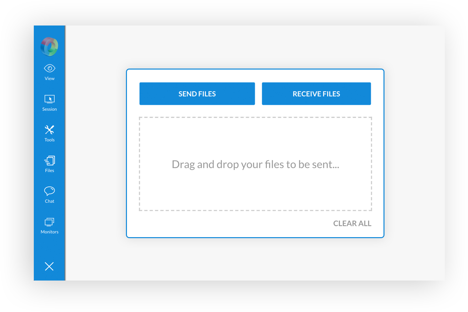Clear the file list via CLEAR ALL
The width and height of the screenshot is (468, 312).
tap(352, 223)
